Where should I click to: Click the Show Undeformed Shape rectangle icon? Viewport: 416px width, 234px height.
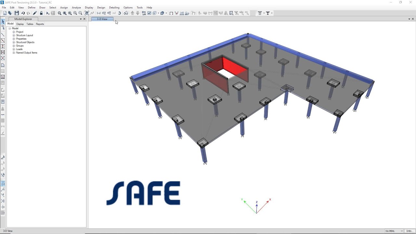(171, 13)
